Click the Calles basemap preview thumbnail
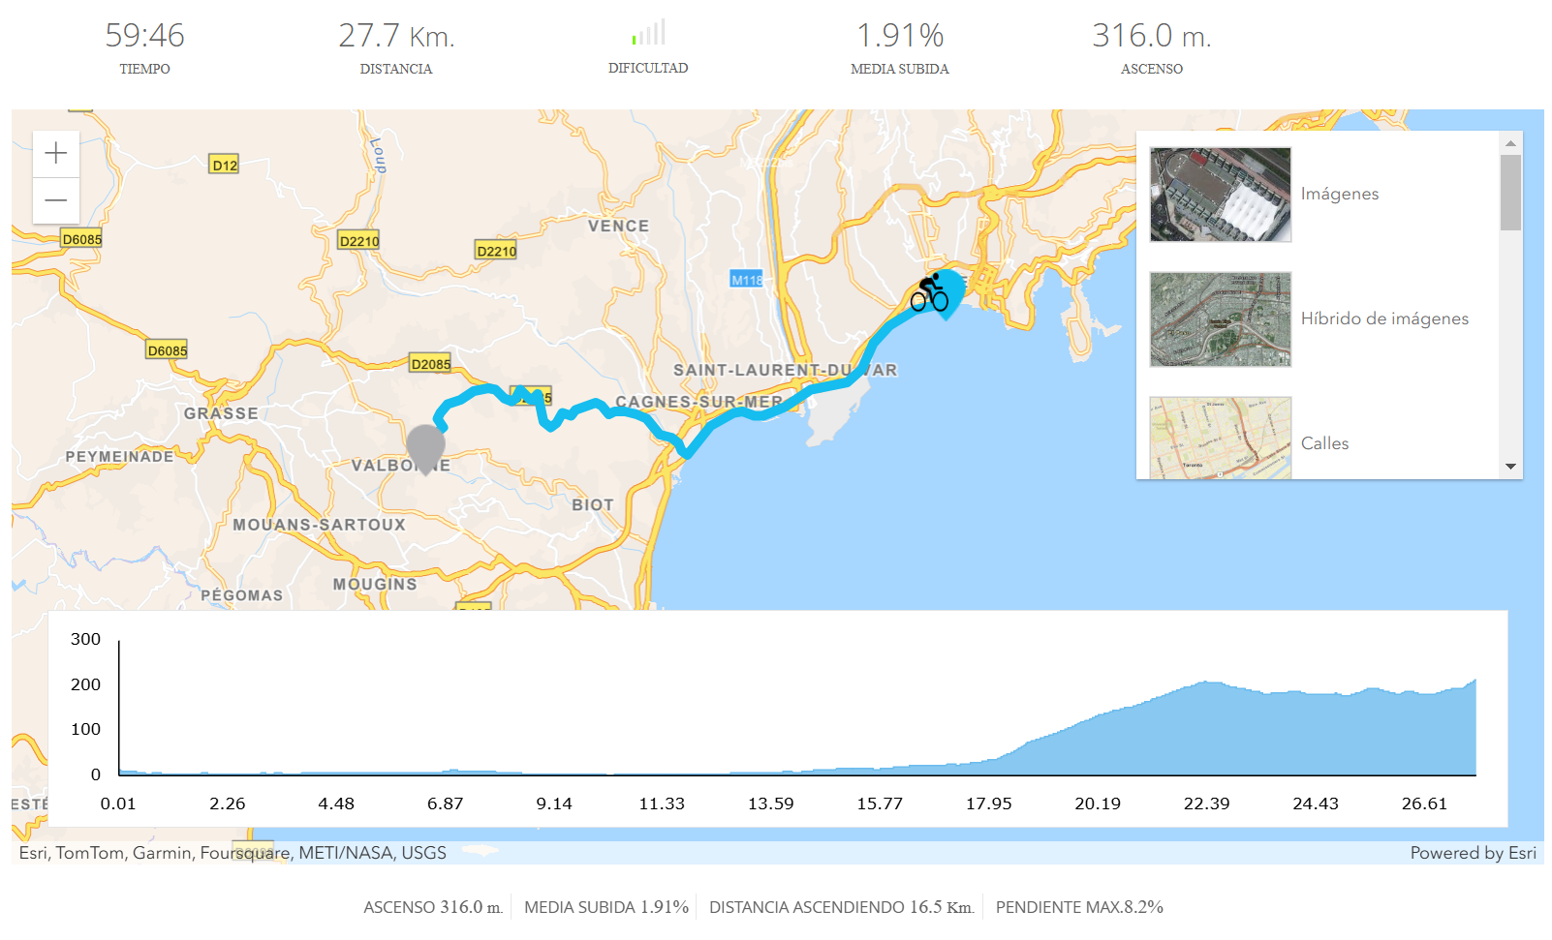Viewport: 1552px width, 940px height. 1220,436
